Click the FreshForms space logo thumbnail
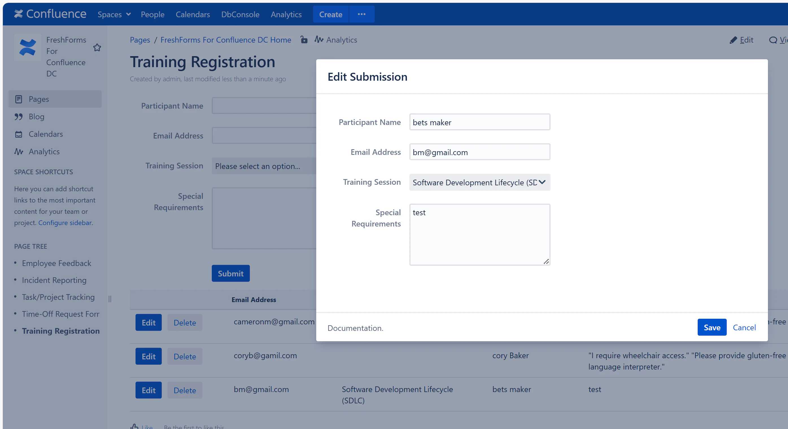The height and width of the screenshot is (429, 788). pyautogui.click(x=28, y=47)
